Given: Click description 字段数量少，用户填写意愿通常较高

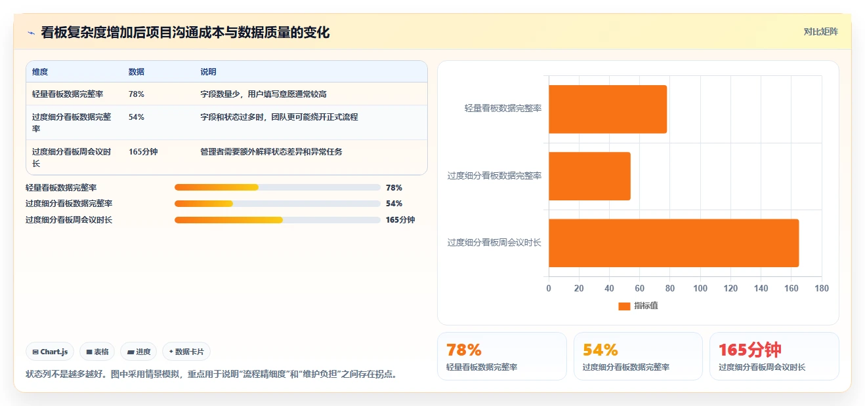Looking at the screenshot, I should [263, 94].
